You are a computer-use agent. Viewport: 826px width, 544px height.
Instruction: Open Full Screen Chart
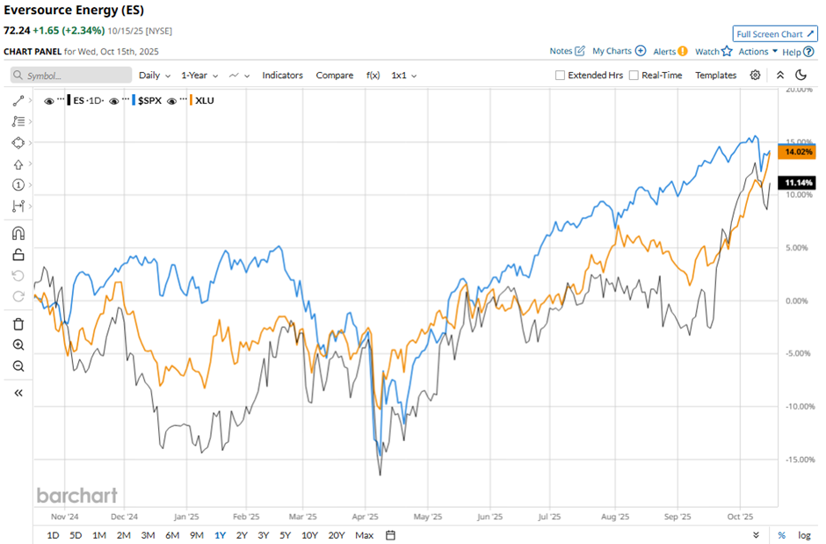[x=775, y=33]
